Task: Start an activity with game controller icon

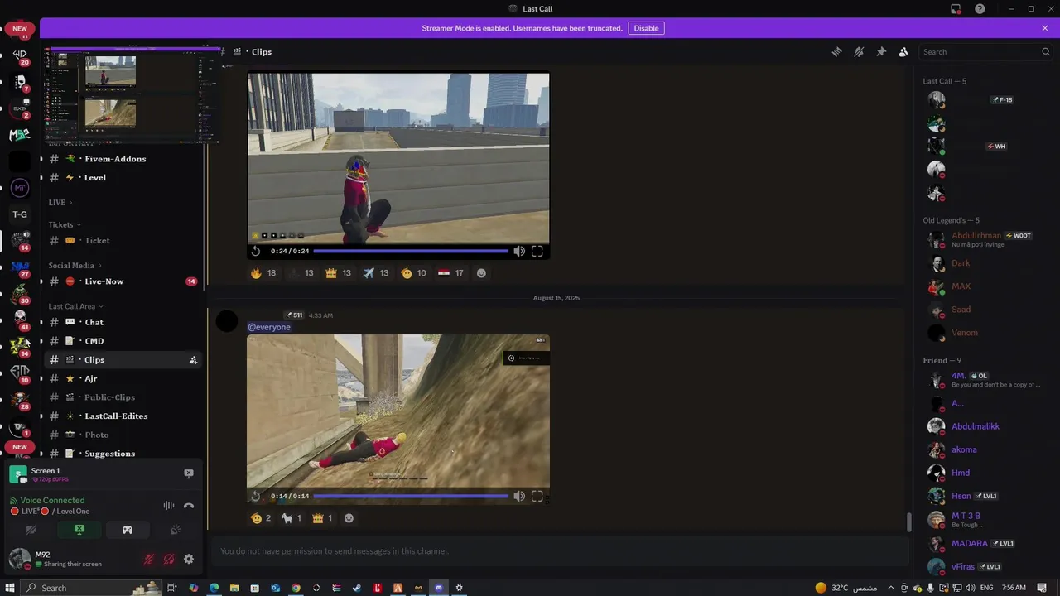Action: point(128,530)
